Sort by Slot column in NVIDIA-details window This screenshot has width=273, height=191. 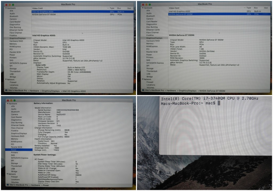[x=266, y=8]
